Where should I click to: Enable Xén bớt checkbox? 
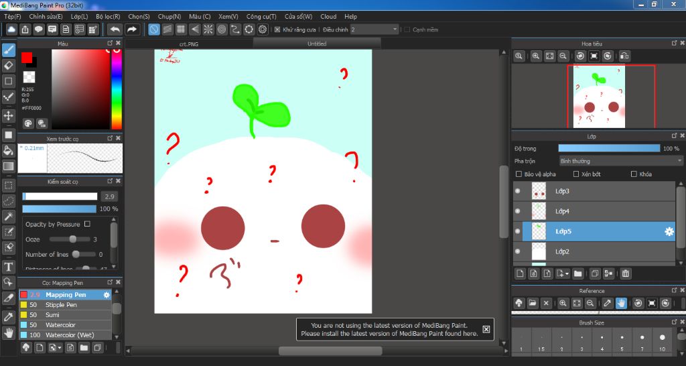coord(576,174)
